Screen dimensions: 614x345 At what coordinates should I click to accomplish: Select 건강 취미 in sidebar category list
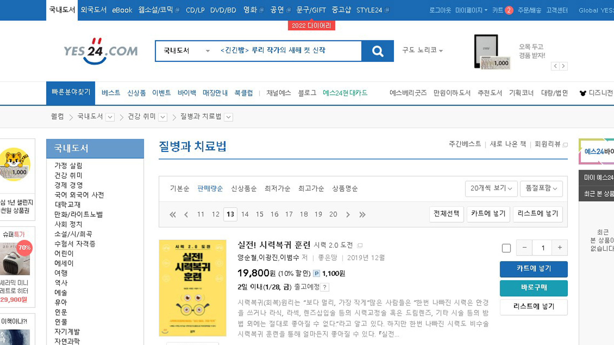pyautogui.click(x=68, y=176)
